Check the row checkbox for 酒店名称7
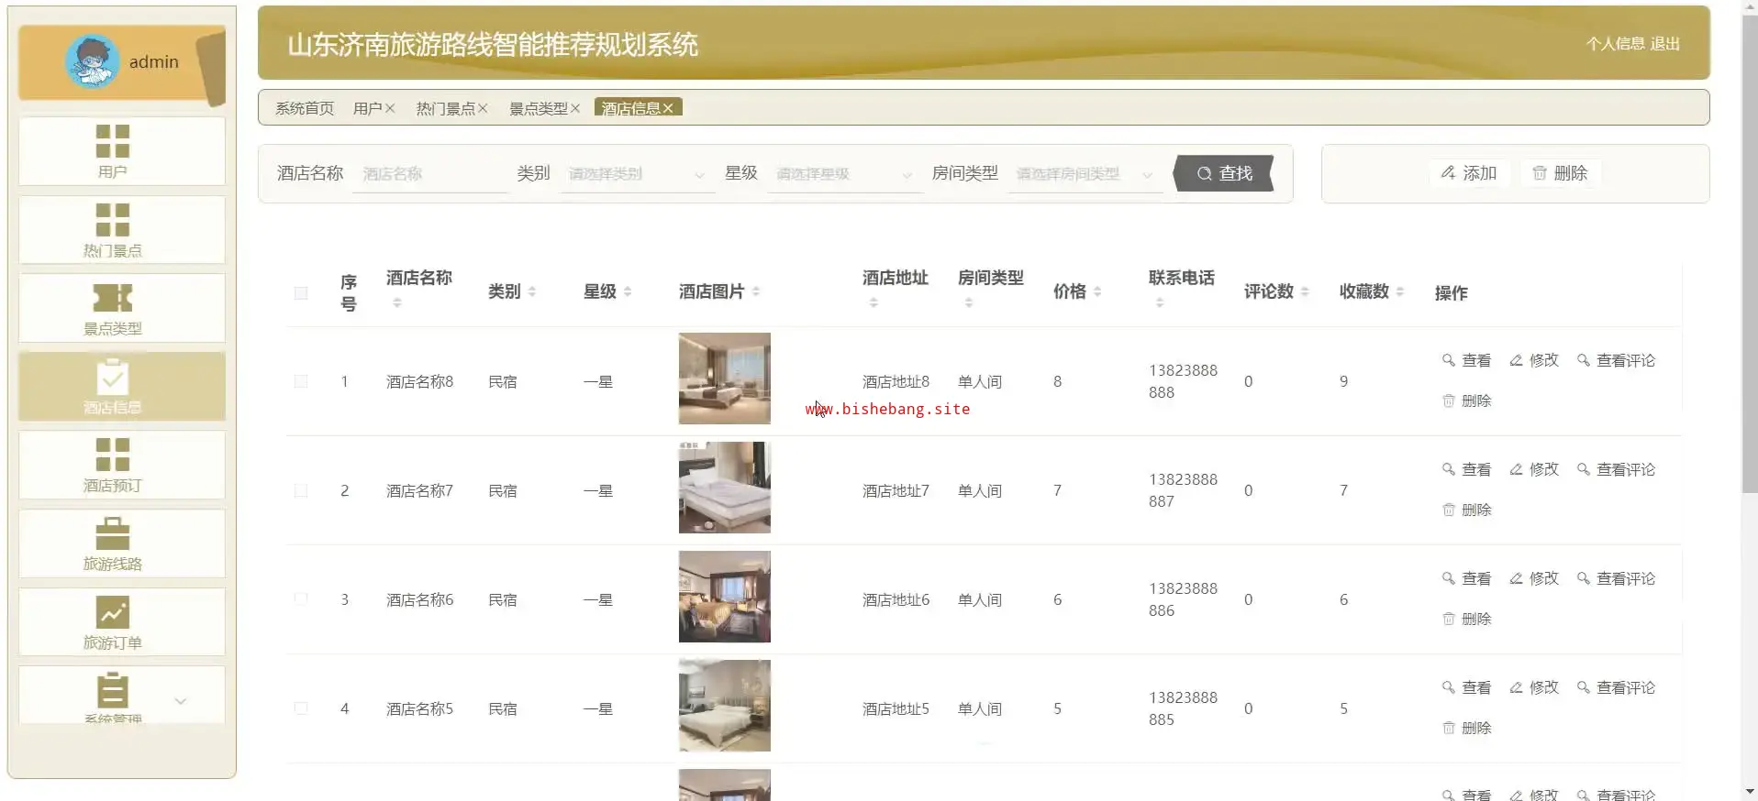 pos(301,490)
